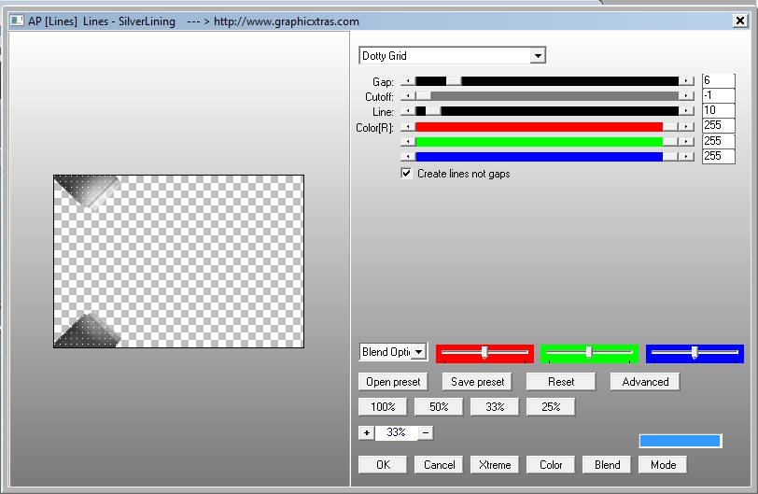Click the filter preview image

pyautogui.click(x=178, y=261)
